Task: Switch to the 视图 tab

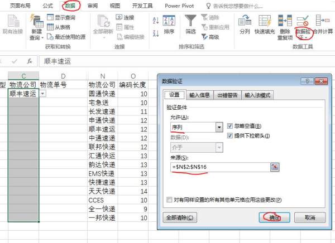Action: 115,6
